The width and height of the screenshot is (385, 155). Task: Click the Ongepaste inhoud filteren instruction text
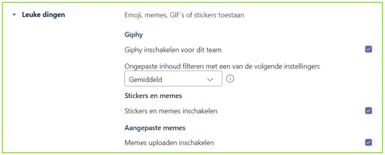(x=223, y=67)
